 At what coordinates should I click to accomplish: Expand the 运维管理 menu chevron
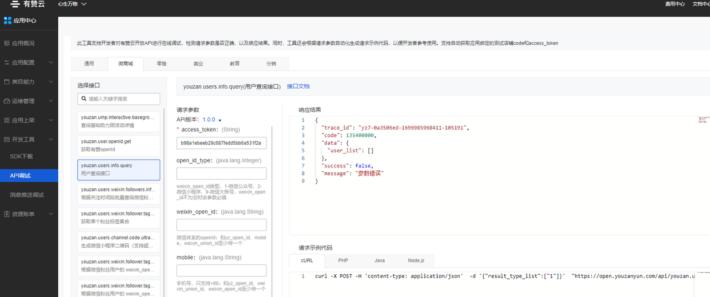click(51, 101)
